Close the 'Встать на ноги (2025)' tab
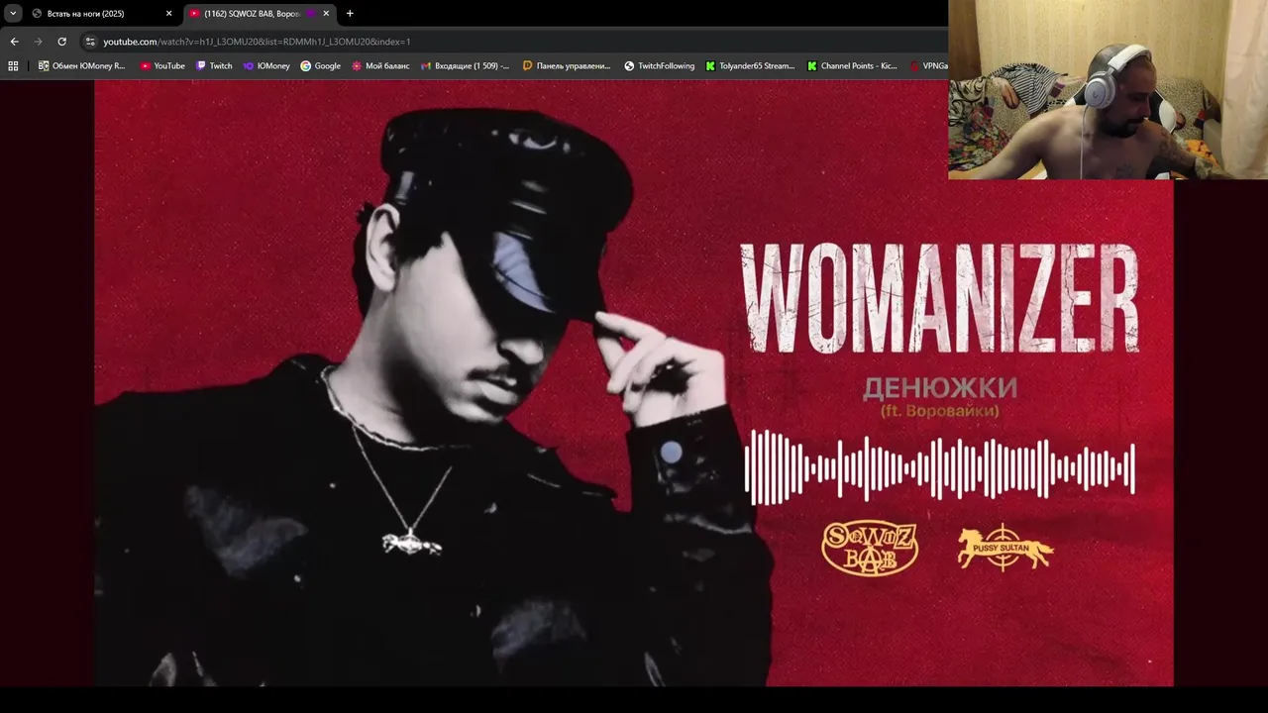The image size is (1268, 713). click(x=168, y=14)
